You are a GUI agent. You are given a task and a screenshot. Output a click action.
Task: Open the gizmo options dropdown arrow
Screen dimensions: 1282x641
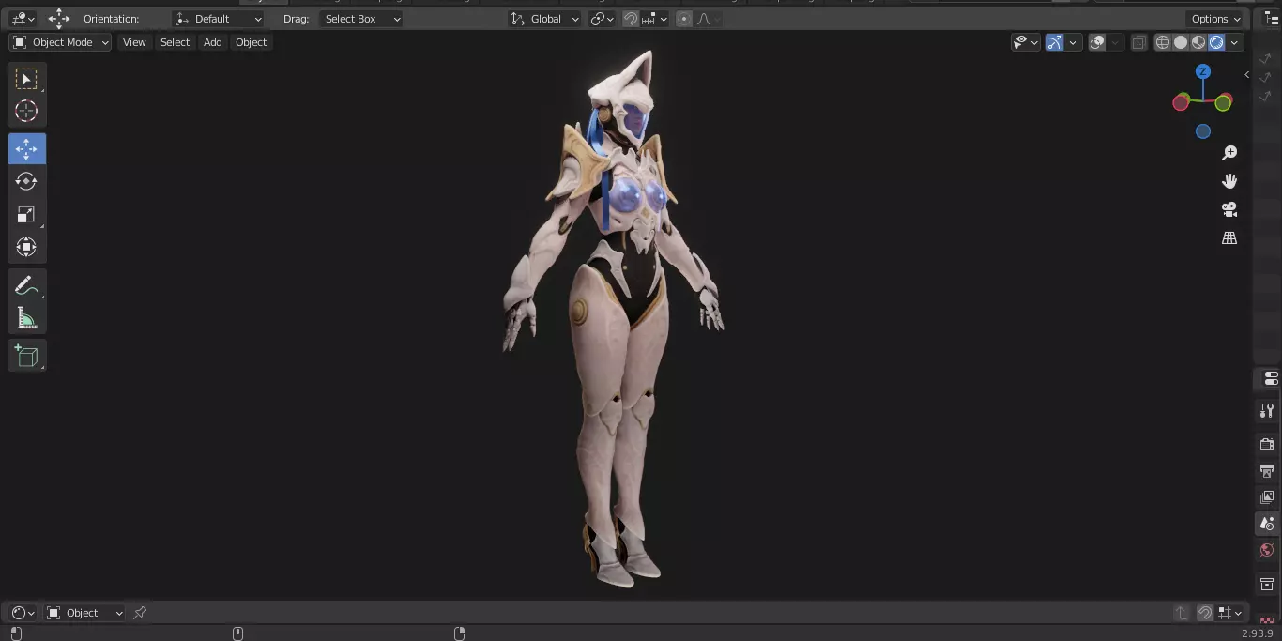coord(1073,42)
